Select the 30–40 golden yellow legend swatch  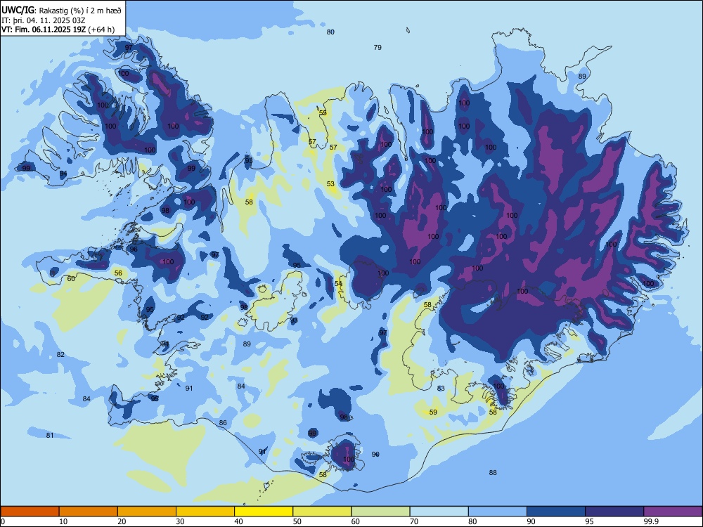[205, 512]
